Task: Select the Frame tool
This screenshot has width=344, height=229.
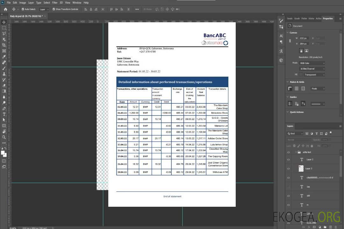Action: (x=4, y=51)
